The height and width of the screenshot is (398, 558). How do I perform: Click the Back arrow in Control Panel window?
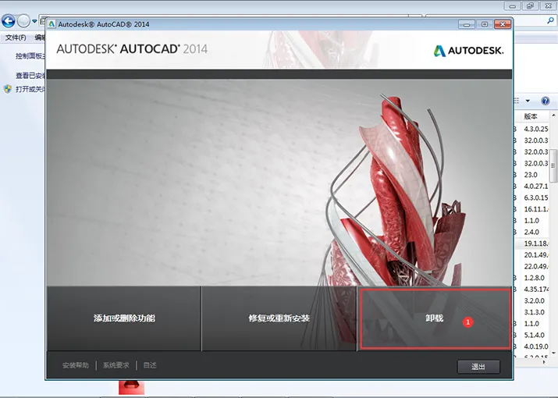9,21
